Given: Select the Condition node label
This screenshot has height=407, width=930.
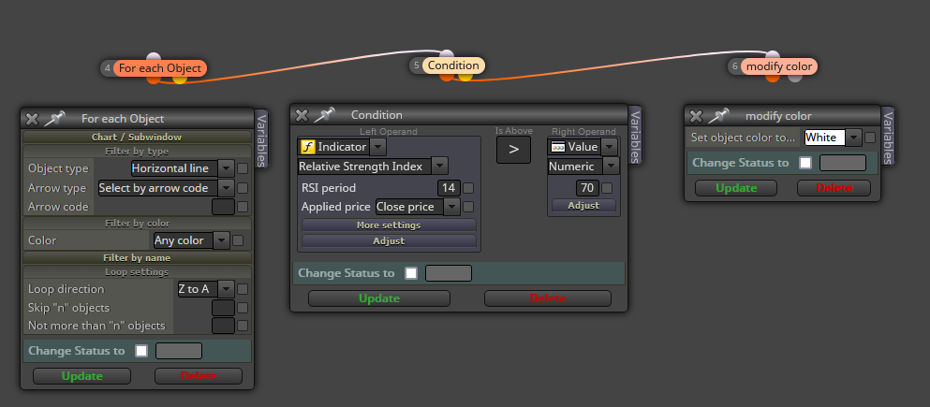Looking at the screenshot, I should click(453, 65).
